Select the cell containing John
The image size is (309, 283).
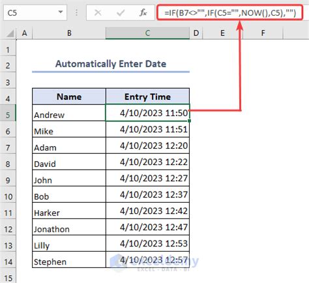pyautogui.click(x=69, y=178)
